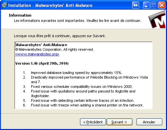Click the Malwarebytes M logo
Image resolution: width=167 pixels, height=130 pixels.
(157, 20)
